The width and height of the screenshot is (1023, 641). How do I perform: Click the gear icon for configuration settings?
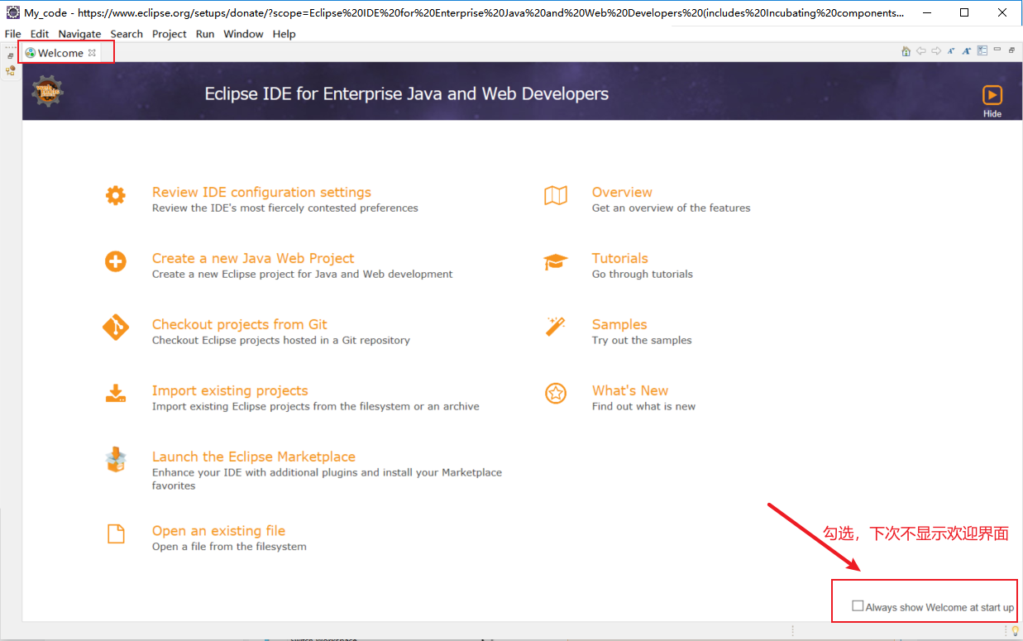point(116,195)
